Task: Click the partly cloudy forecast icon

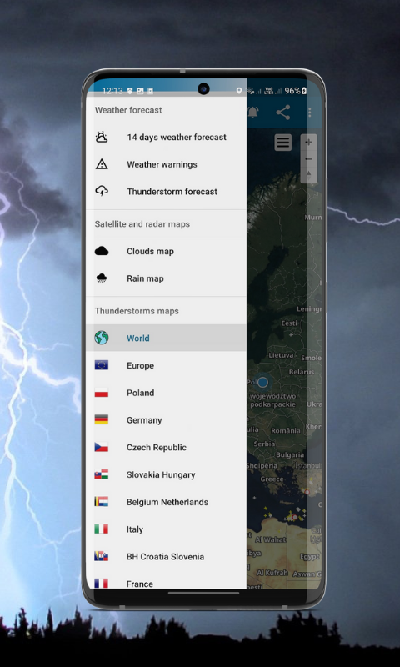Action: point(102,137)
